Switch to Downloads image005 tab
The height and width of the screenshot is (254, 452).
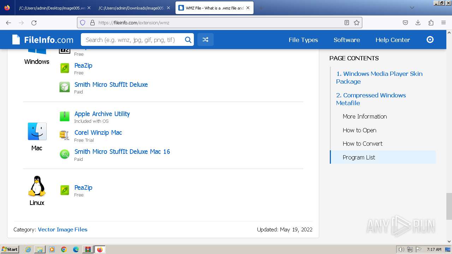tap(134, 8)
